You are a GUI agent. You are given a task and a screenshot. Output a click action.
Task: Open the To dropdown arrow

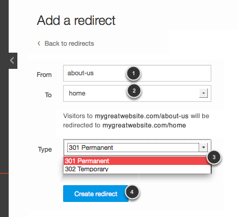(x=203, y=93)
